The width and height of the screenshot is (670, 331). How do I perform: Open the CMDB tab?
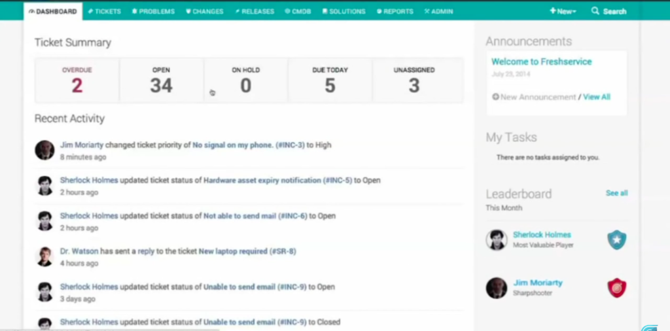click(x=298, y=12)
